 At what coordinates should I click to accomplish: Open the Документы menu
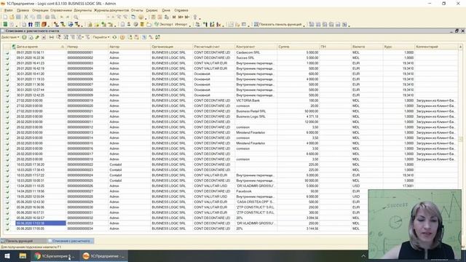point(82,10)
